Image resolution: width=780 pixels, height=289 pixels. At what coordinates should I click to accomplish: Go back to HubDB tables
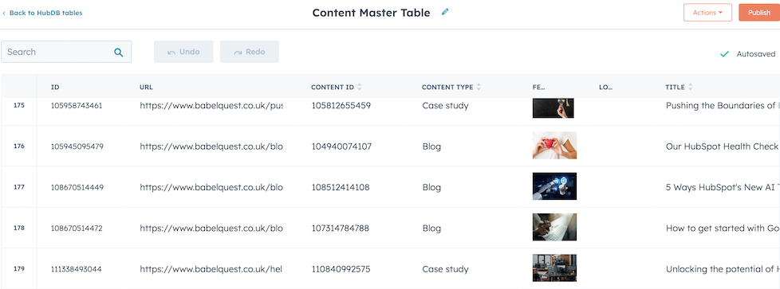45,13
